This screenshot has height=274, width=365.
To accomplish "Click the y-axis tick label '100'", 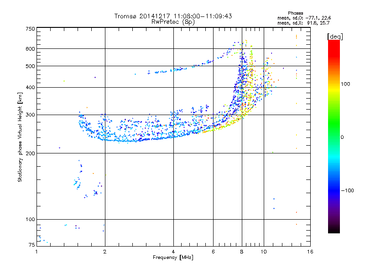I will coord(30,220).
